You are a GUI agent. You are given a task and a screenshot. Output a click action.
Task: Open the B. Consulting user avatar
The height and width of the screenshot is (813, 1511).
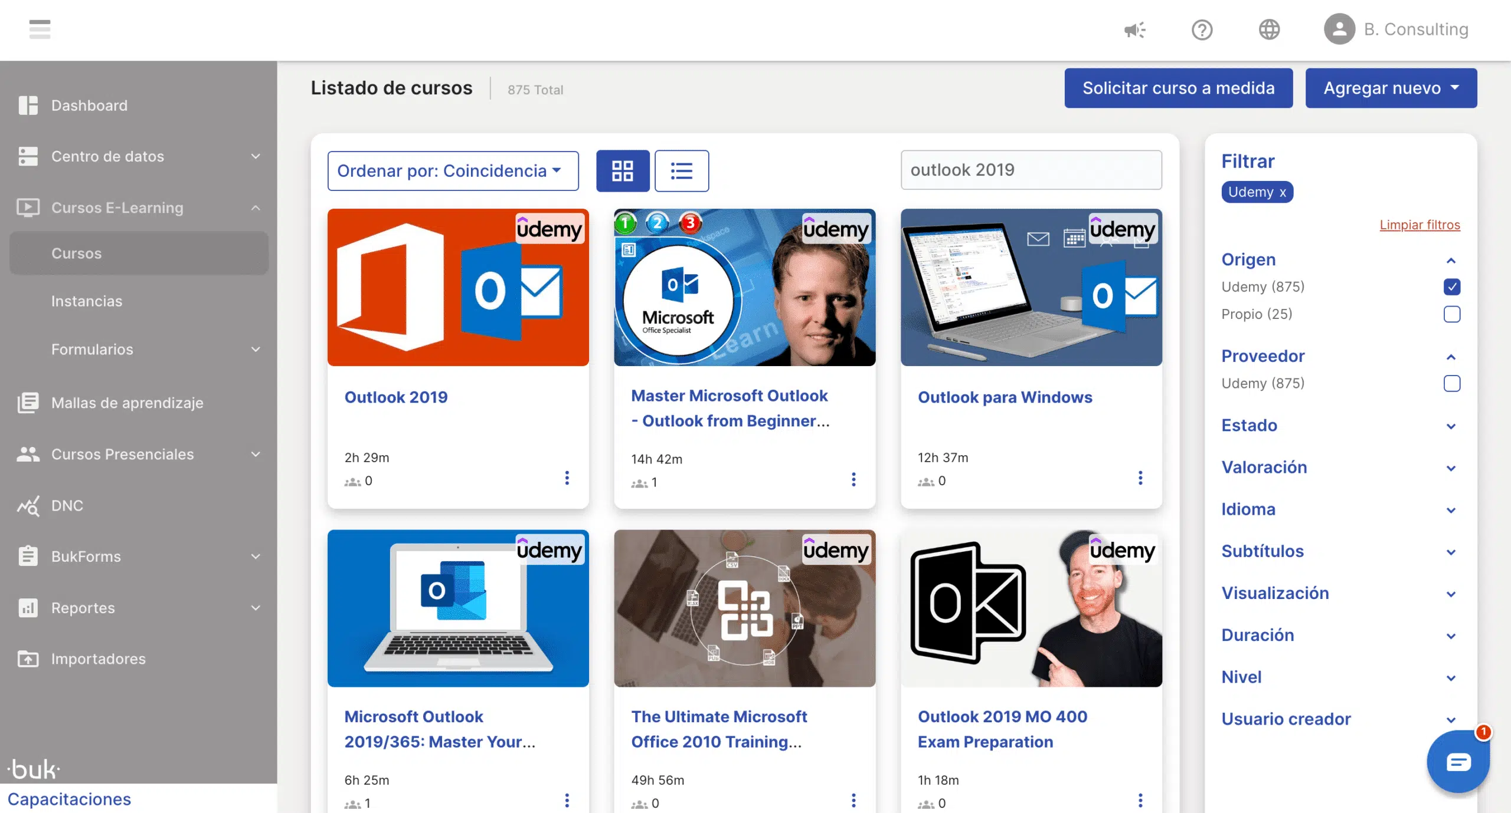pos(1339,29)
